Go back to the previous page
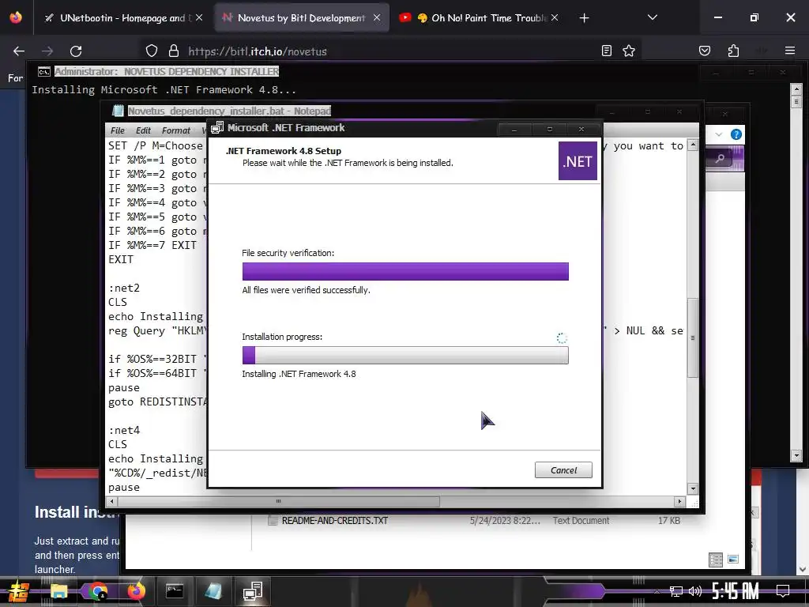 click(19, 51)
